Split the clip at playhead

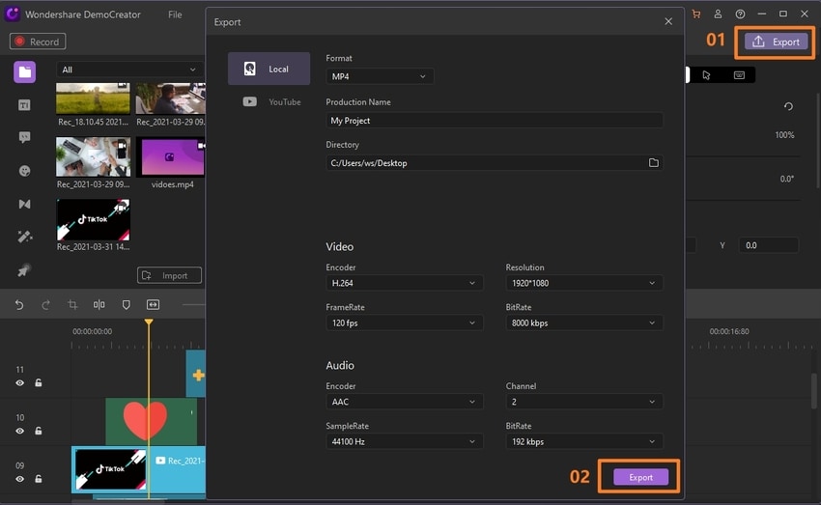coord(99,304)
